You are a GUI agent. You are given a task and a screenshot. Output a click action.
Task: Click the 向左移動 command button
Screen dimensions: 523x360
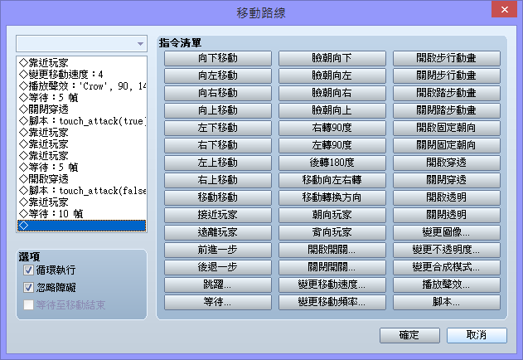tap(217, 75)
